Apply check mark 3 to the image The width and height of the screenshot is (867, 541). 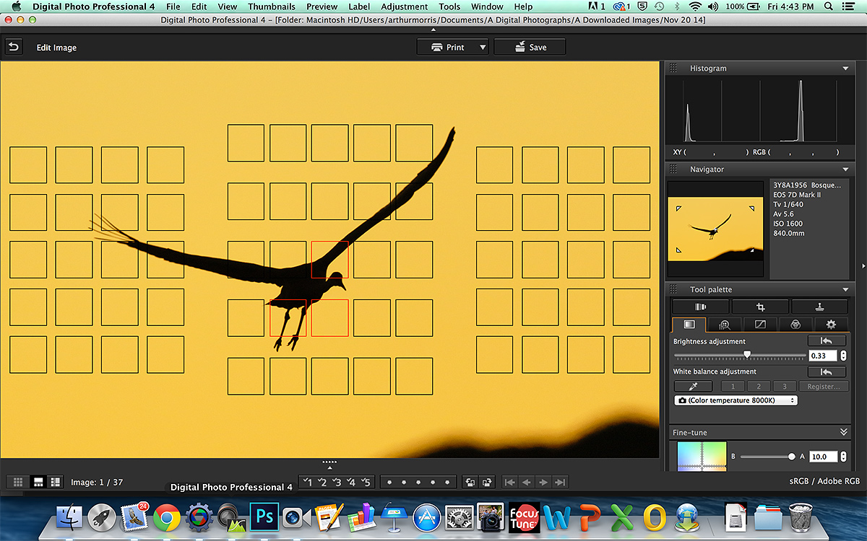coord(337,482)
